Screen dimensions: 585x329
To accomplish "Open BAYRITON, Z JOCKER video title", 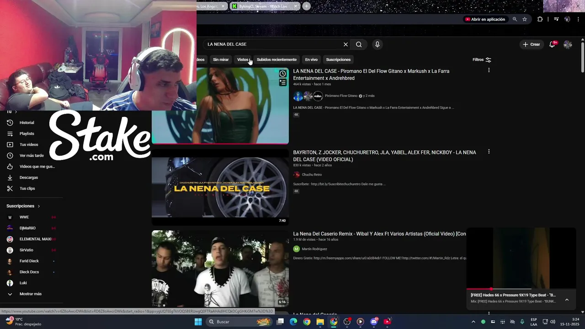I will [x=384, y=156].
